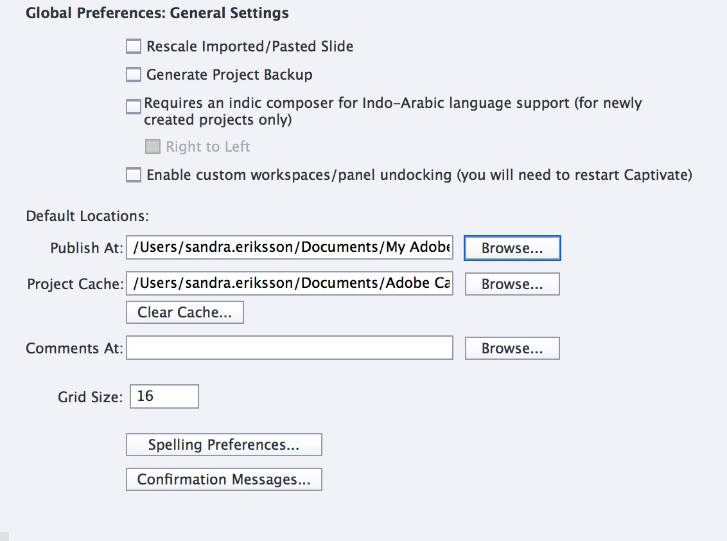Click the Publish At label text
727x541 pixels.
tap(87, 248)
